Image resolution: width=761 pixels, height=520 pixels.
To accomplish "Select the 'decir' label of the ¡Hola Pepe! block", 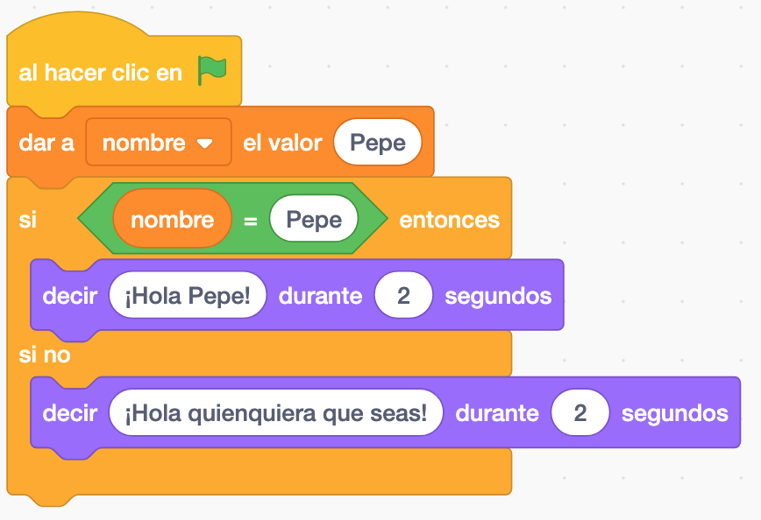I will [x=70, y=296].
